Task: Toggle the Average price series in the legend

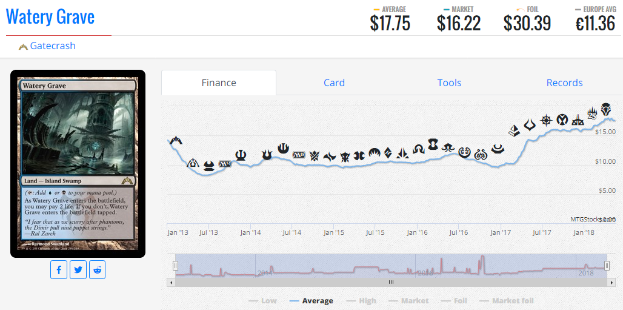Action: (311, 301)
